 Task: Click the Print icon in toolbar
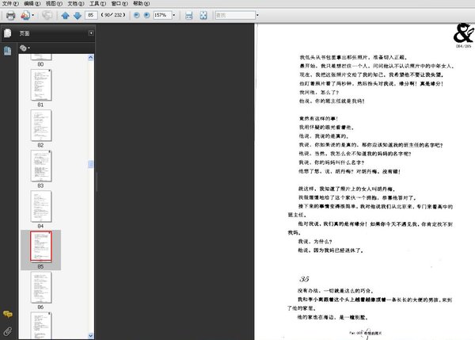tap(10, 15)
